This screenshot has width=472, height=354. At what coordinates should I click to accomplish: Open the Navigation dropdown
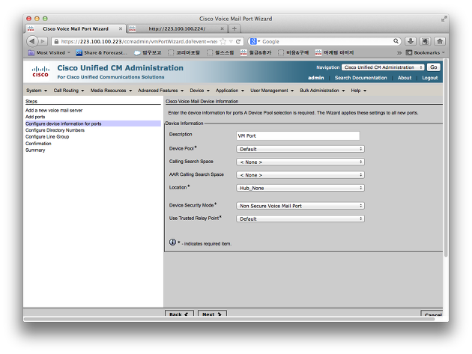pos(383,67)
